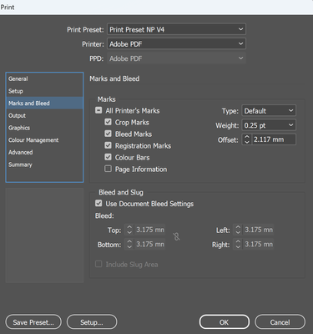The width and height of the screenshot is (313, 334).
Task: Click the Top bleed value field
Action: click(149, 230)
